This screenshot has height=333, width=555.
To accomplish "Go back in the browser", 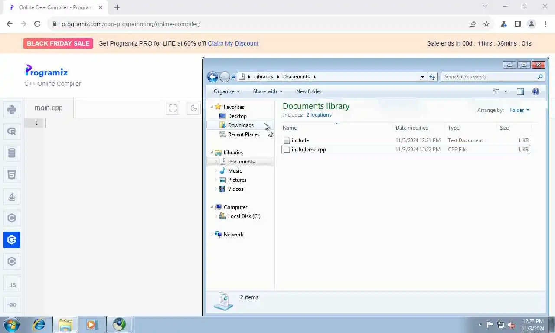I will click(10, 24).
